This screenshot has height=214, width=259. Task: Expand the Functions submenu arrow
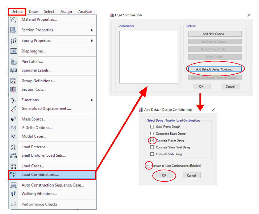[x=92, y=100]
